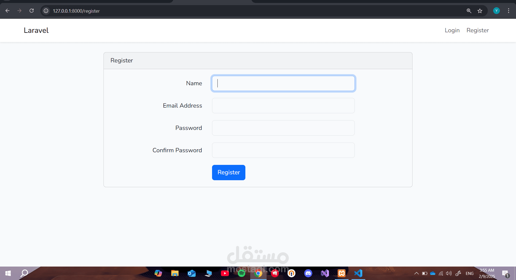
Task: Open File Explorer from the taskbar
Action: tap(175, 273)
